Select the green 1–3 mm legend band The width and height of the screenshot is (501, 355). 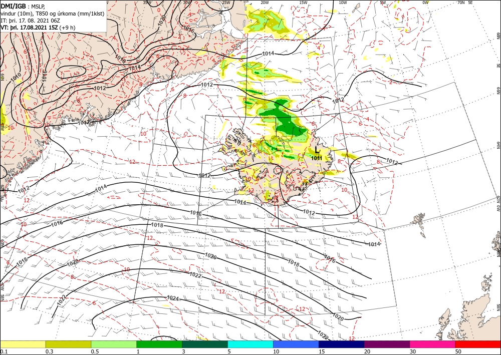click(x=159, y=344)
